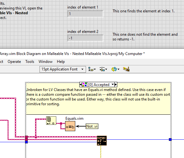The width and height of the screenshot is (184, 158).
Task: Select the Equals.vim a=b node
Action: 70,126
